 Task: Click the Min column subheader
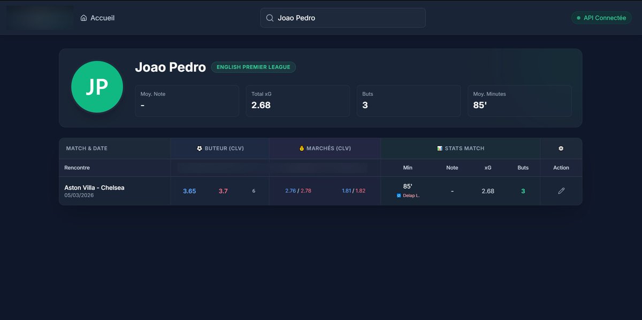408,167
